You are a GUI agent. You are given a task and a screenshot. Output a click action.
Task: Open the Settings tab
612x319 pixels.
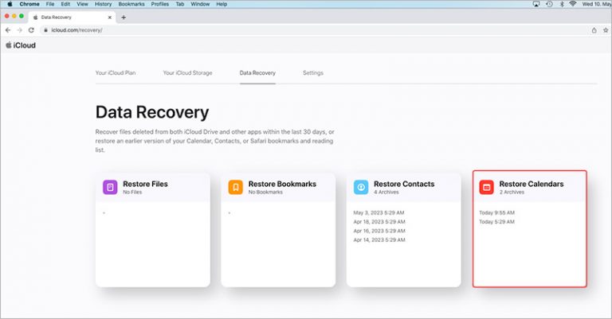click(313, 73)
